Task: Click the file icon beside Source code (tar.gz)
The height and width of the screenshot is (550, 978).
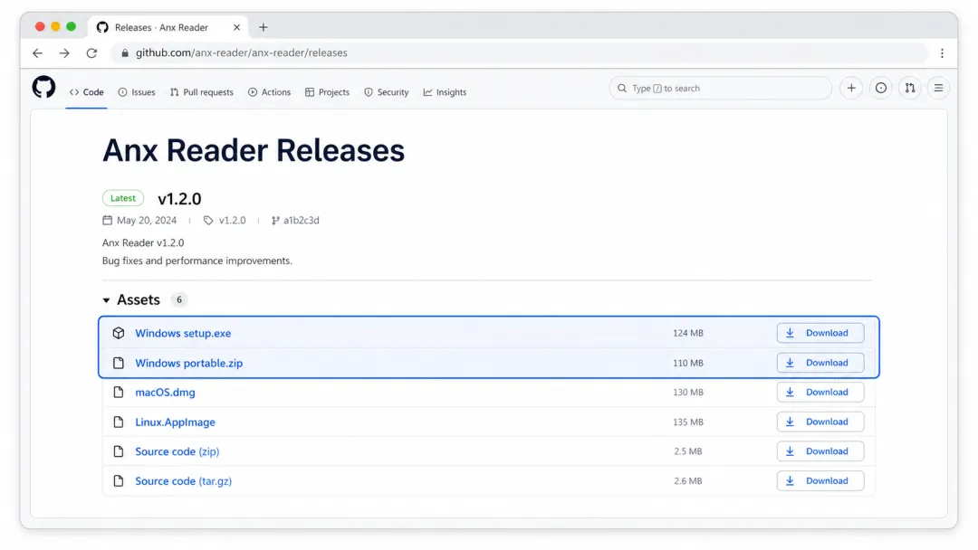Action: click(x=119, y=481)
